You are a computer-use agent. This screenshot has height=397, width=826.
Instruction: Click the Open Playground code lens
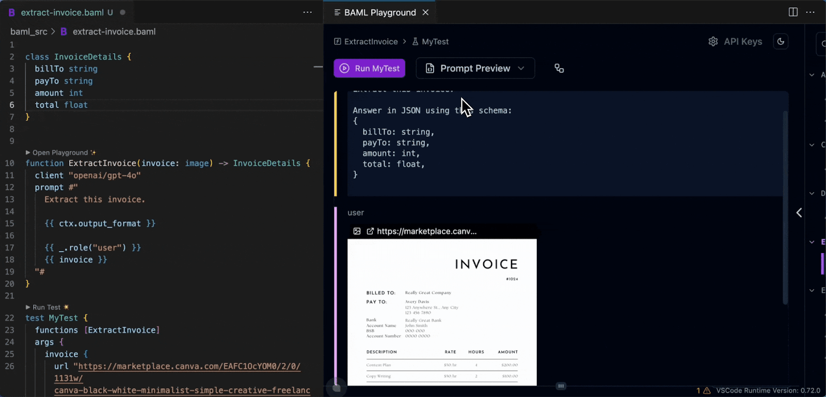tap(60, 152)
